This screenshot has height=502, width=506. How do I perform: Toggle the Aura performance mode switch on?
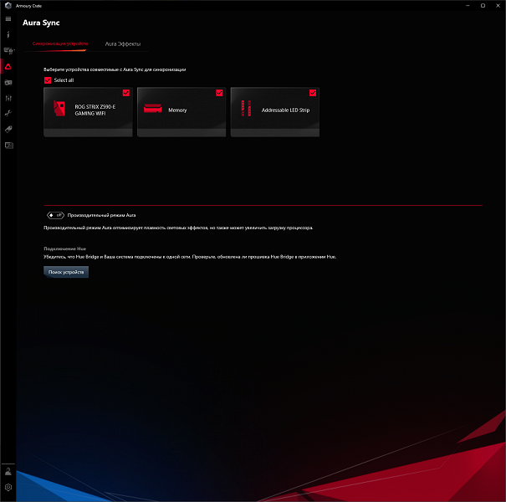pyautogui.click(x=55, y=215)
